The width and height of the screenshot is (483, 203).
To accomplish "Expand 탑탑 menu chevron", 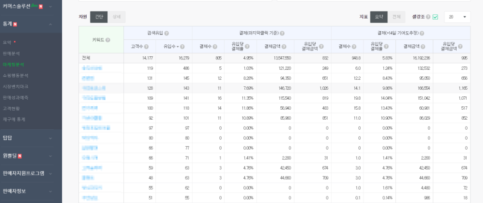I will tap(50, 138).
